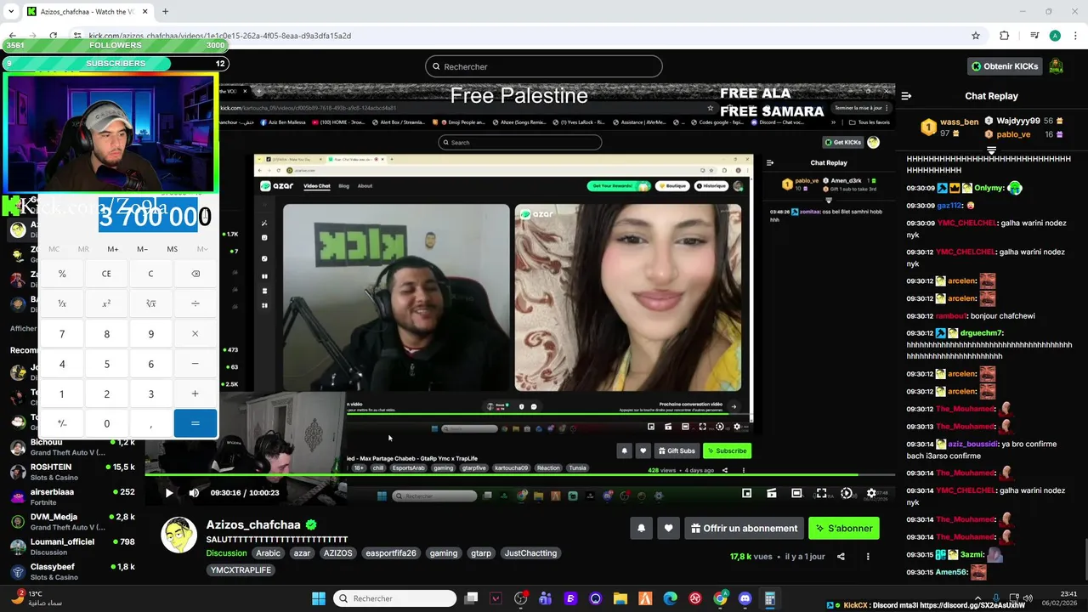1088x612 pixels.
Task: Click Obtenir KICKs button
Action: 1005,66
